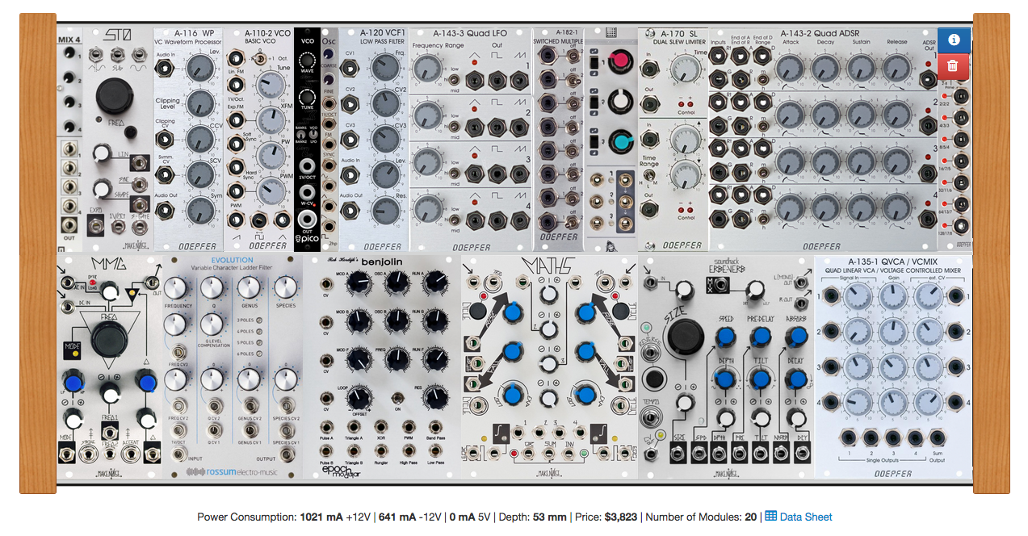This screenshot has height=536, width=1028.
Task: Select the A-182-1 Switched Multiple module
Action: click(557, 138)
